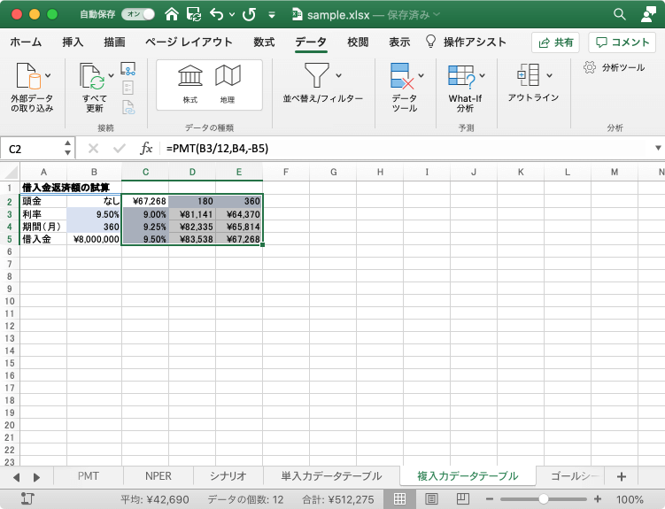Click the user account icon

point(649,14)
